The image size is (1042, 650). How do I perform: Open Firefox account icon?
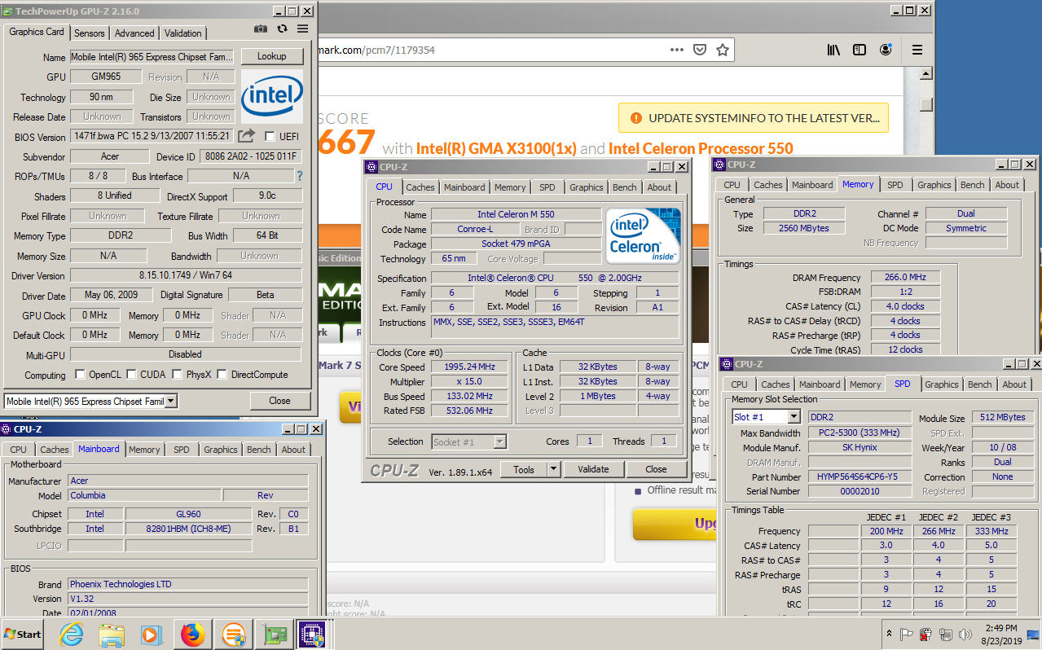[x=886, y=50]
